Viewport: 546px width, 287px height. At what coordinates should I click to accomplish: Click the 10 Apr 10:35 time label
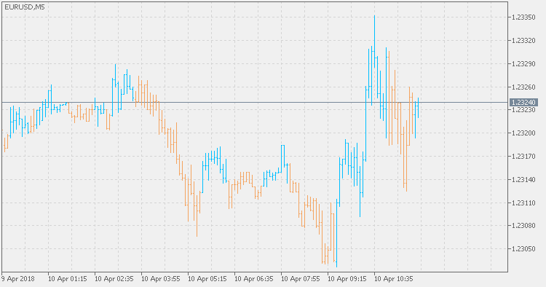tap(394, 279)
